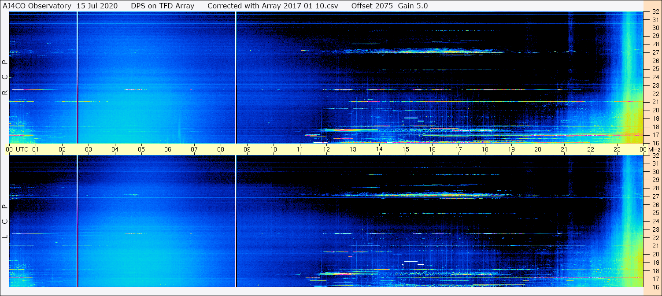Screen dimensions: 662x296
Task: Click the MHz unit label on the axis
Action: pos(655,149)
